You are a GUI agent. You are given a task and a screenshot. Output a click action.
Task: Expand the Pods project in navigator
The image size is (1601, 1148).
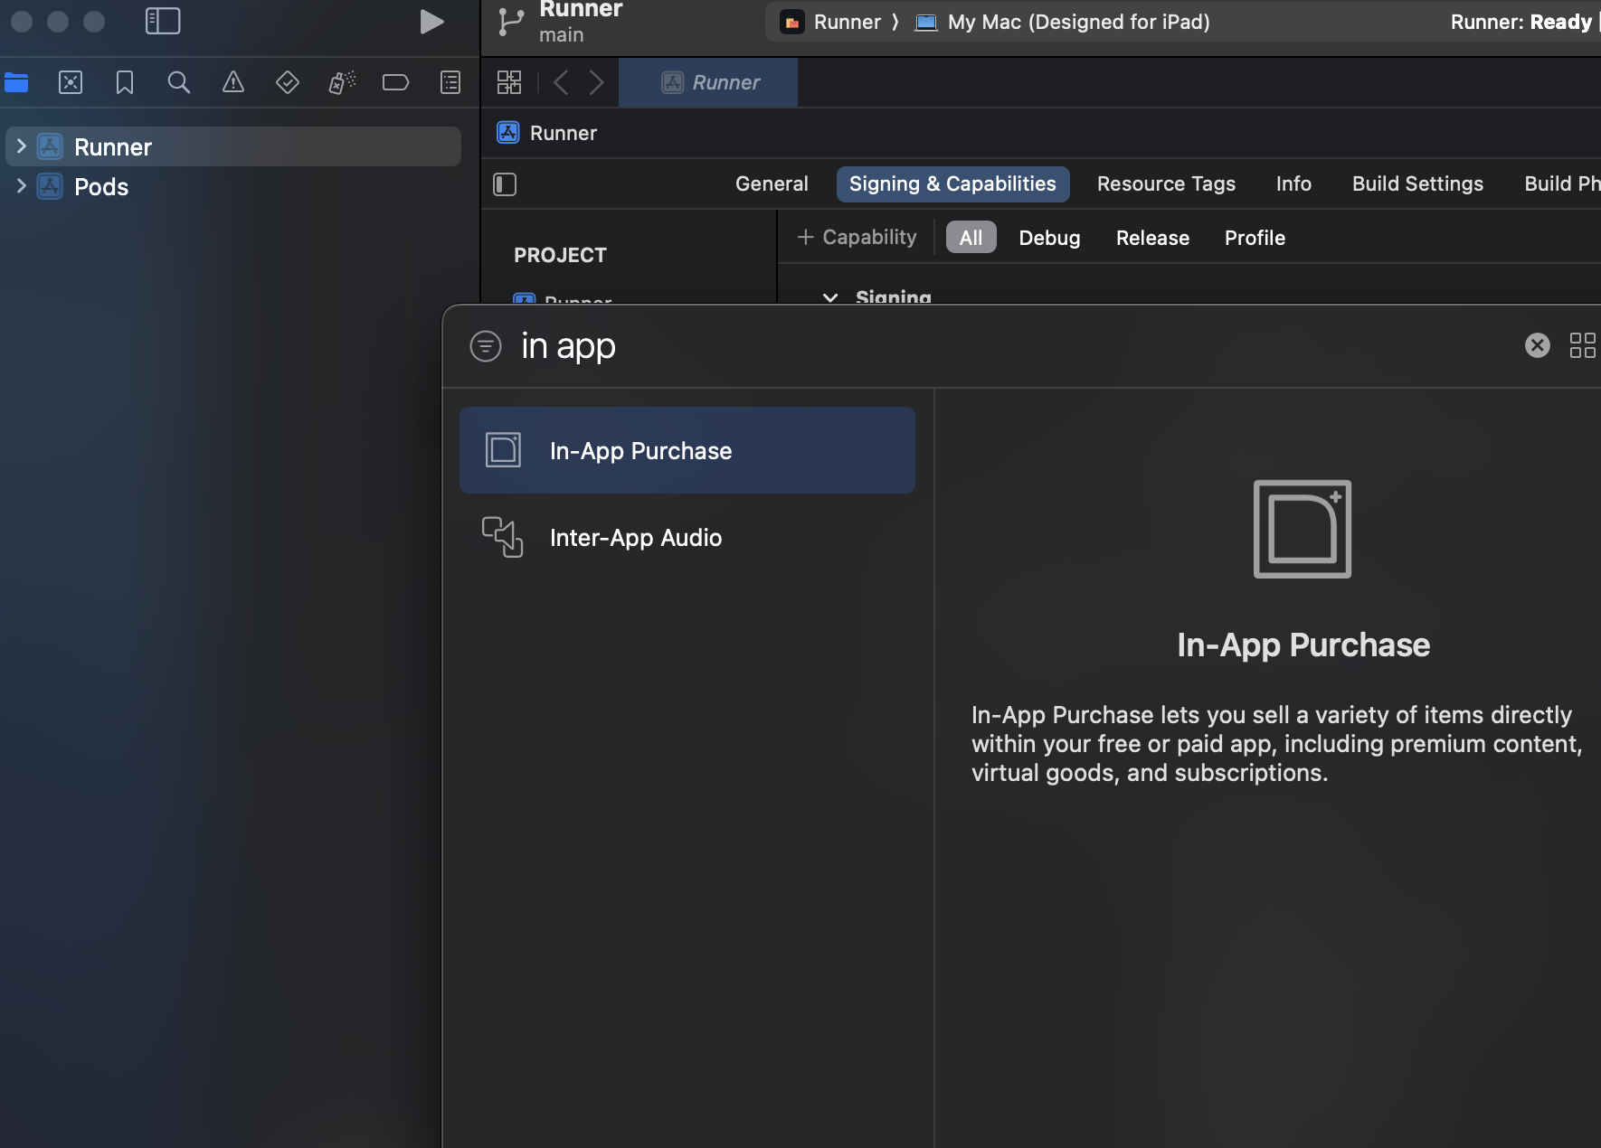(21, 185)
